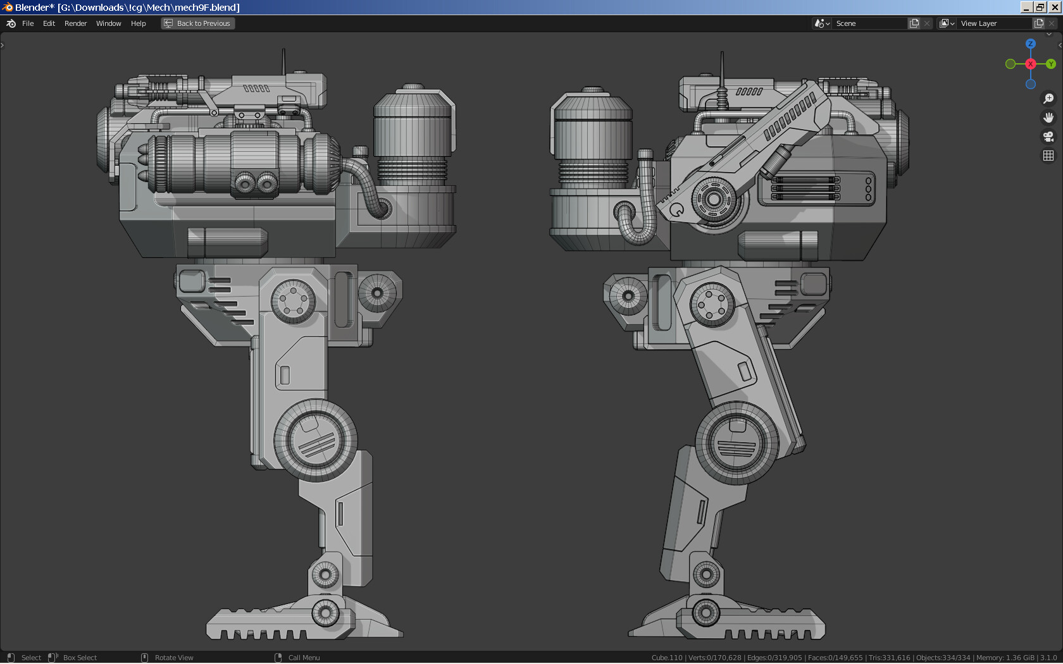The image size is (1063, 664).
Task: Click the Blender logo icon
Action: point(10,23)
